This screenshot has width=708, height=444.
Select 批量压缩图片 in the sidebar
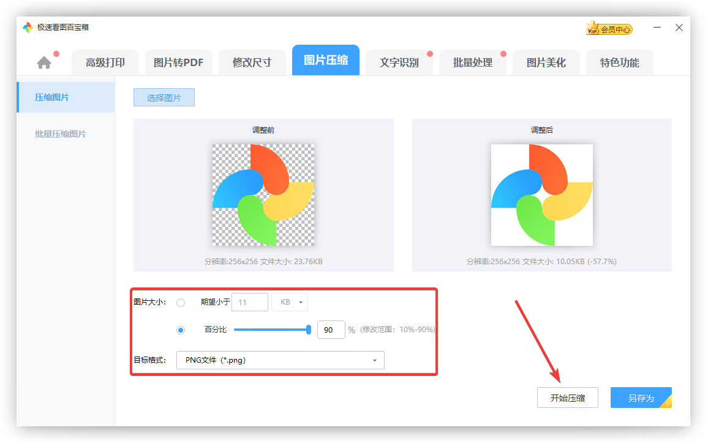pos(61,134)
